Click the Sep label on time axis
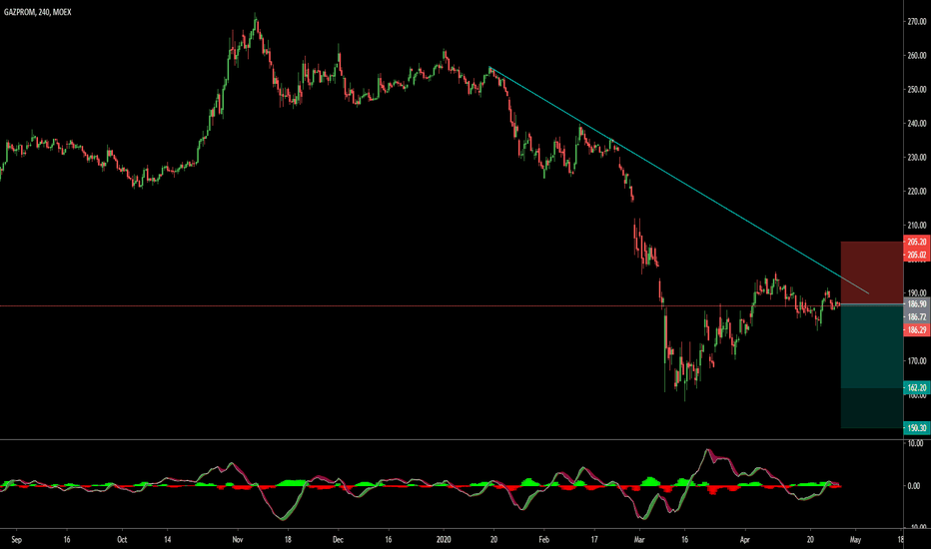This screenshot has height=549, width=931. click(x=16, y=539)
